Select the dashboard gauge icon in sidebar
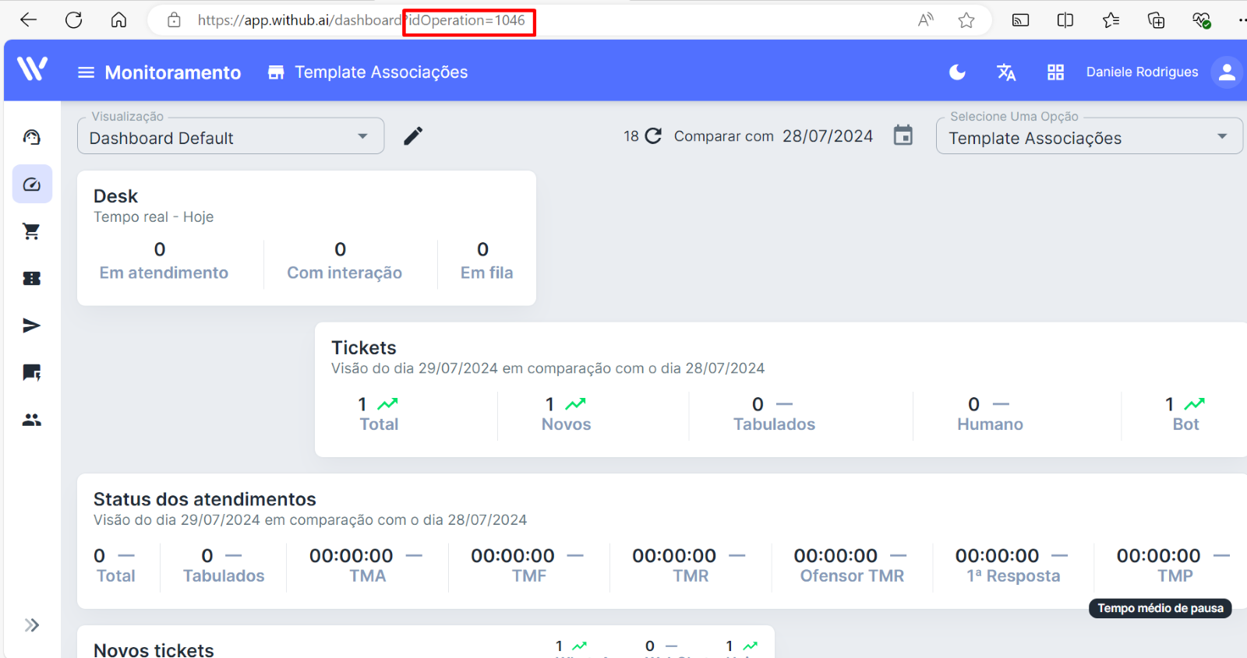This screenshot has height=658, width=1247. point(32,185)
